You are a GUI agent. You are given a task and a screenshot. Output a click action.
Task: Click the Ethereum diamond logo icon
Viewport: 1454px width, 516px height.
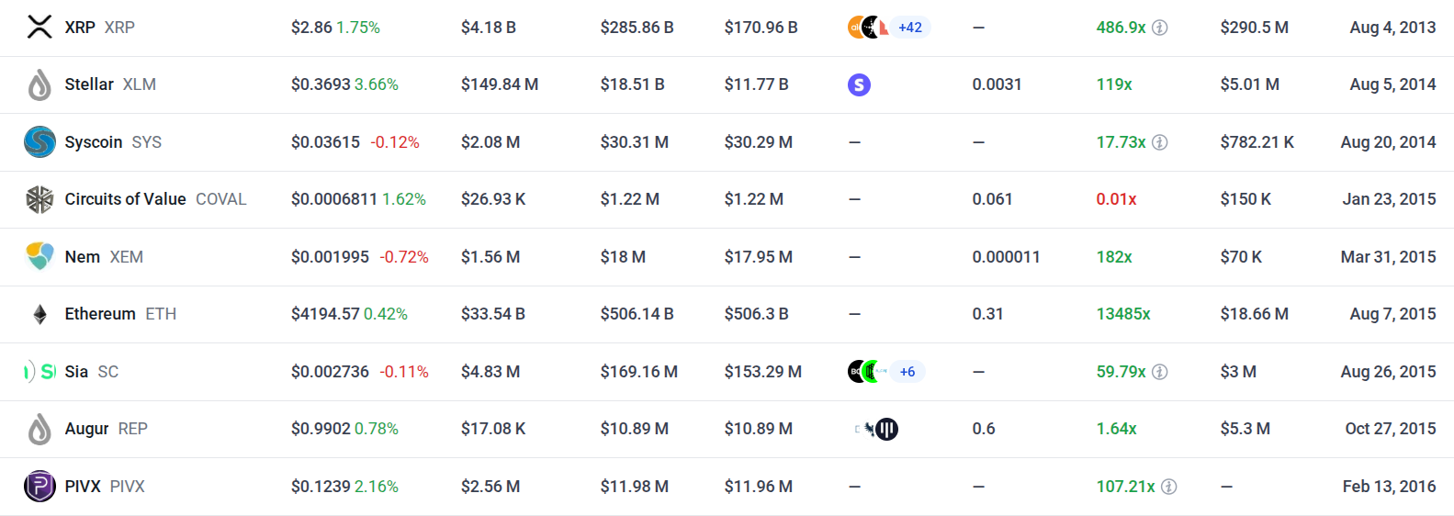(x=39, y=314)
